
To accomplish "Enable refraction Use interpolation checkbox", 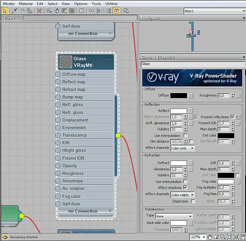I will click(x=185, y=181).
